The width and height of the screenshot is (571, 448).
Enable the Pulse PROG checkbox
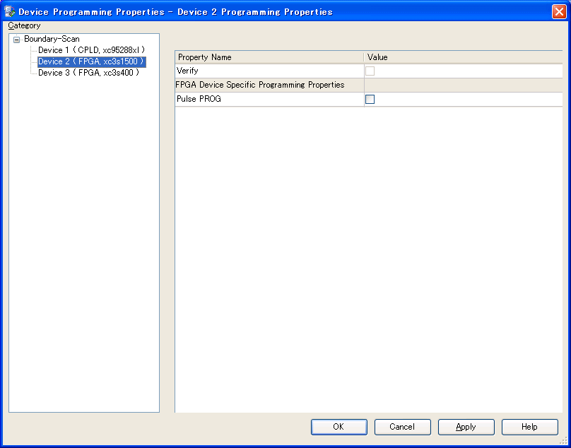coord(370,100)
